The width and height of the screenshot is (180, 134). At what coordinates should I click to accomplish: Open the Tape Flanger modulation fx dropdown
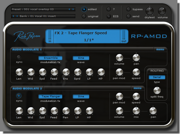pyautogui.click(x=50, y=97)
